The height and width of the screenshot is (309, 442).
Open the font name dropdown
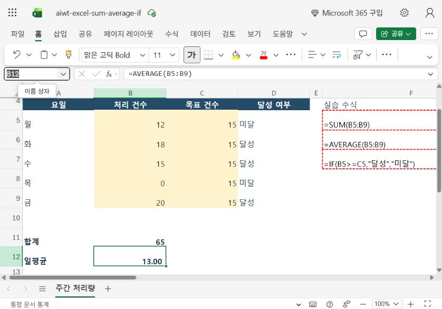142,55
